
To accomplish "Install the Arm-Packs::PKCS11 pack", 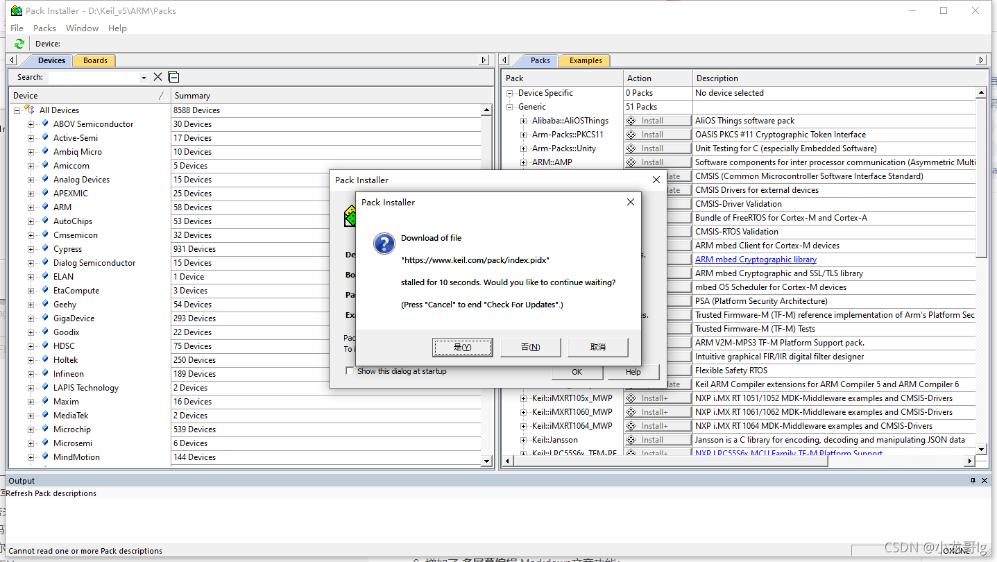I will 658,135.
